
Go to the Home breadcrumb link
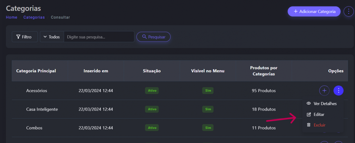(x=12, y=17)
